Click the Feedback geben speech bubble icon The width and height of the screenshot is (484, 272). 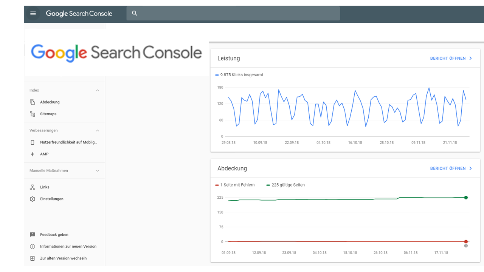coord(33,235)
